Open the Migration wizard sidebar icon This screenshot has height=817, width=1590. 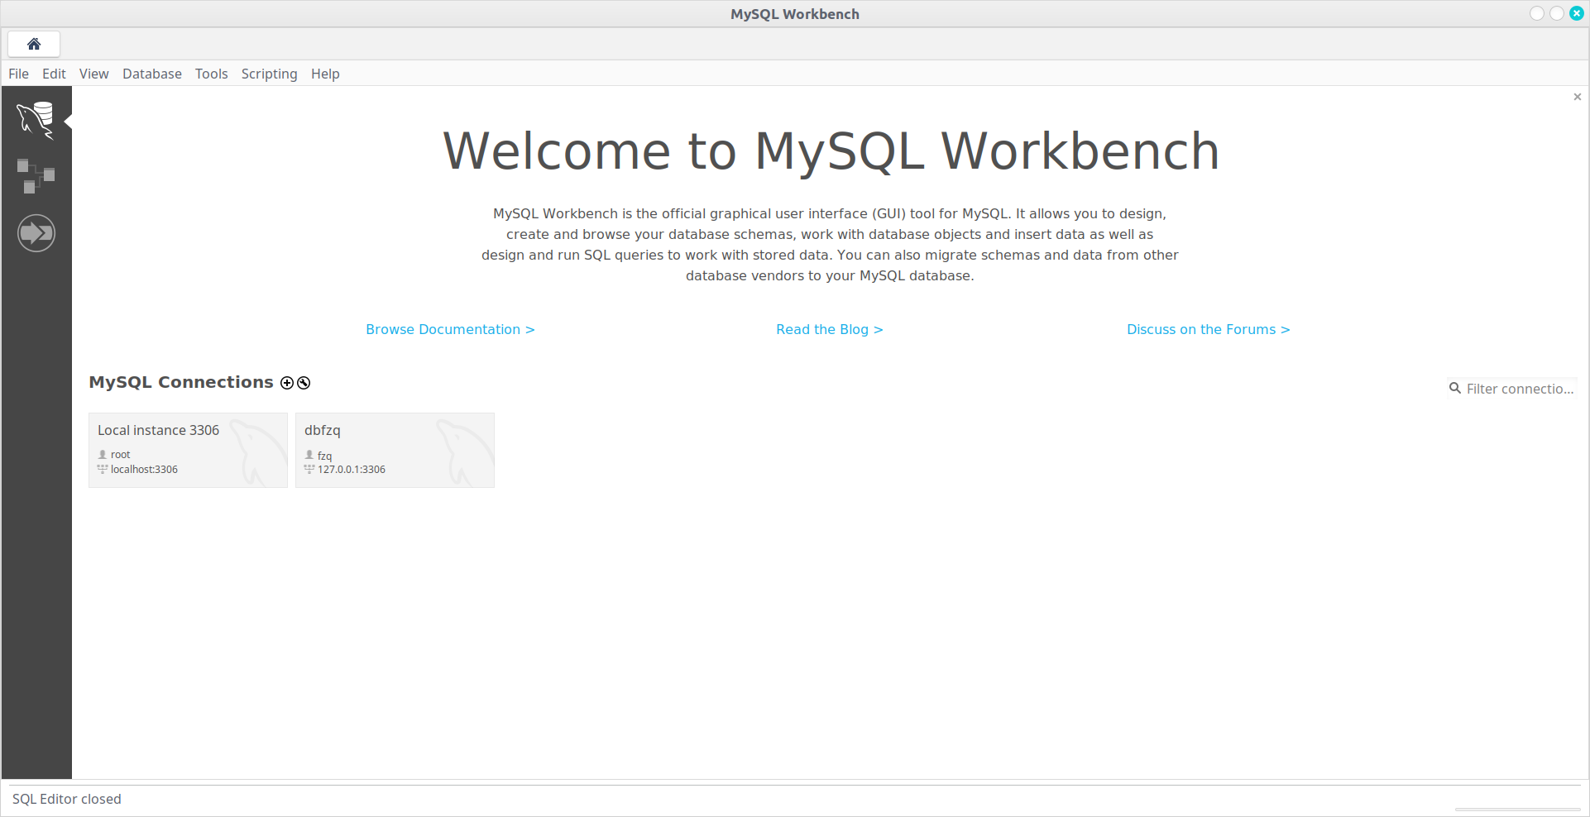point(36,233)
